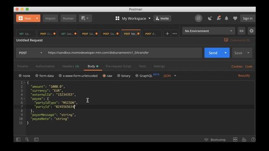
Task: Switch to the Authorization tab
Action: click(x=45, y=66)
